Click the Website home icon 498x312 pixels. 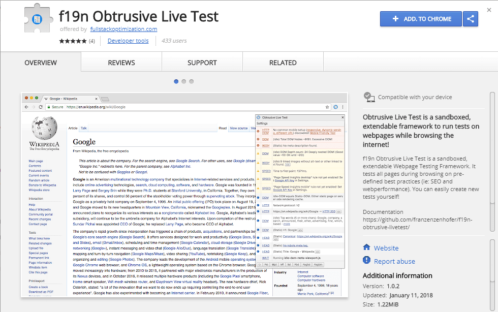[x=367, y=247]
